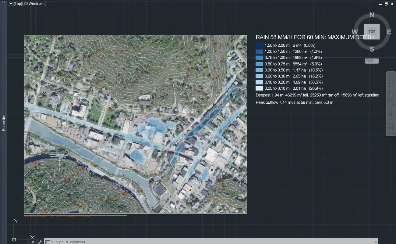396x244 pixels.
Task: Click the '1.00 to 1.50 m 1296 m²' legend row
Action: point(289,52)
